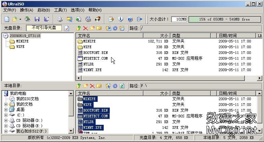
Task: Select BOOTFONT.BIN in the local file list
Action: click(96, 111)
